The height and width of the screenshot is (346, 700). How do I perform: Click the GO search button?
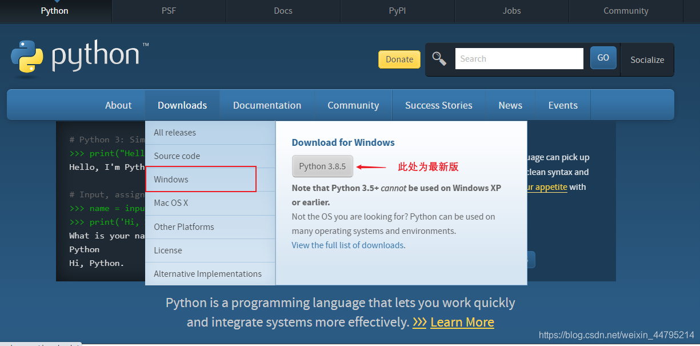click(x=603, y=58)
